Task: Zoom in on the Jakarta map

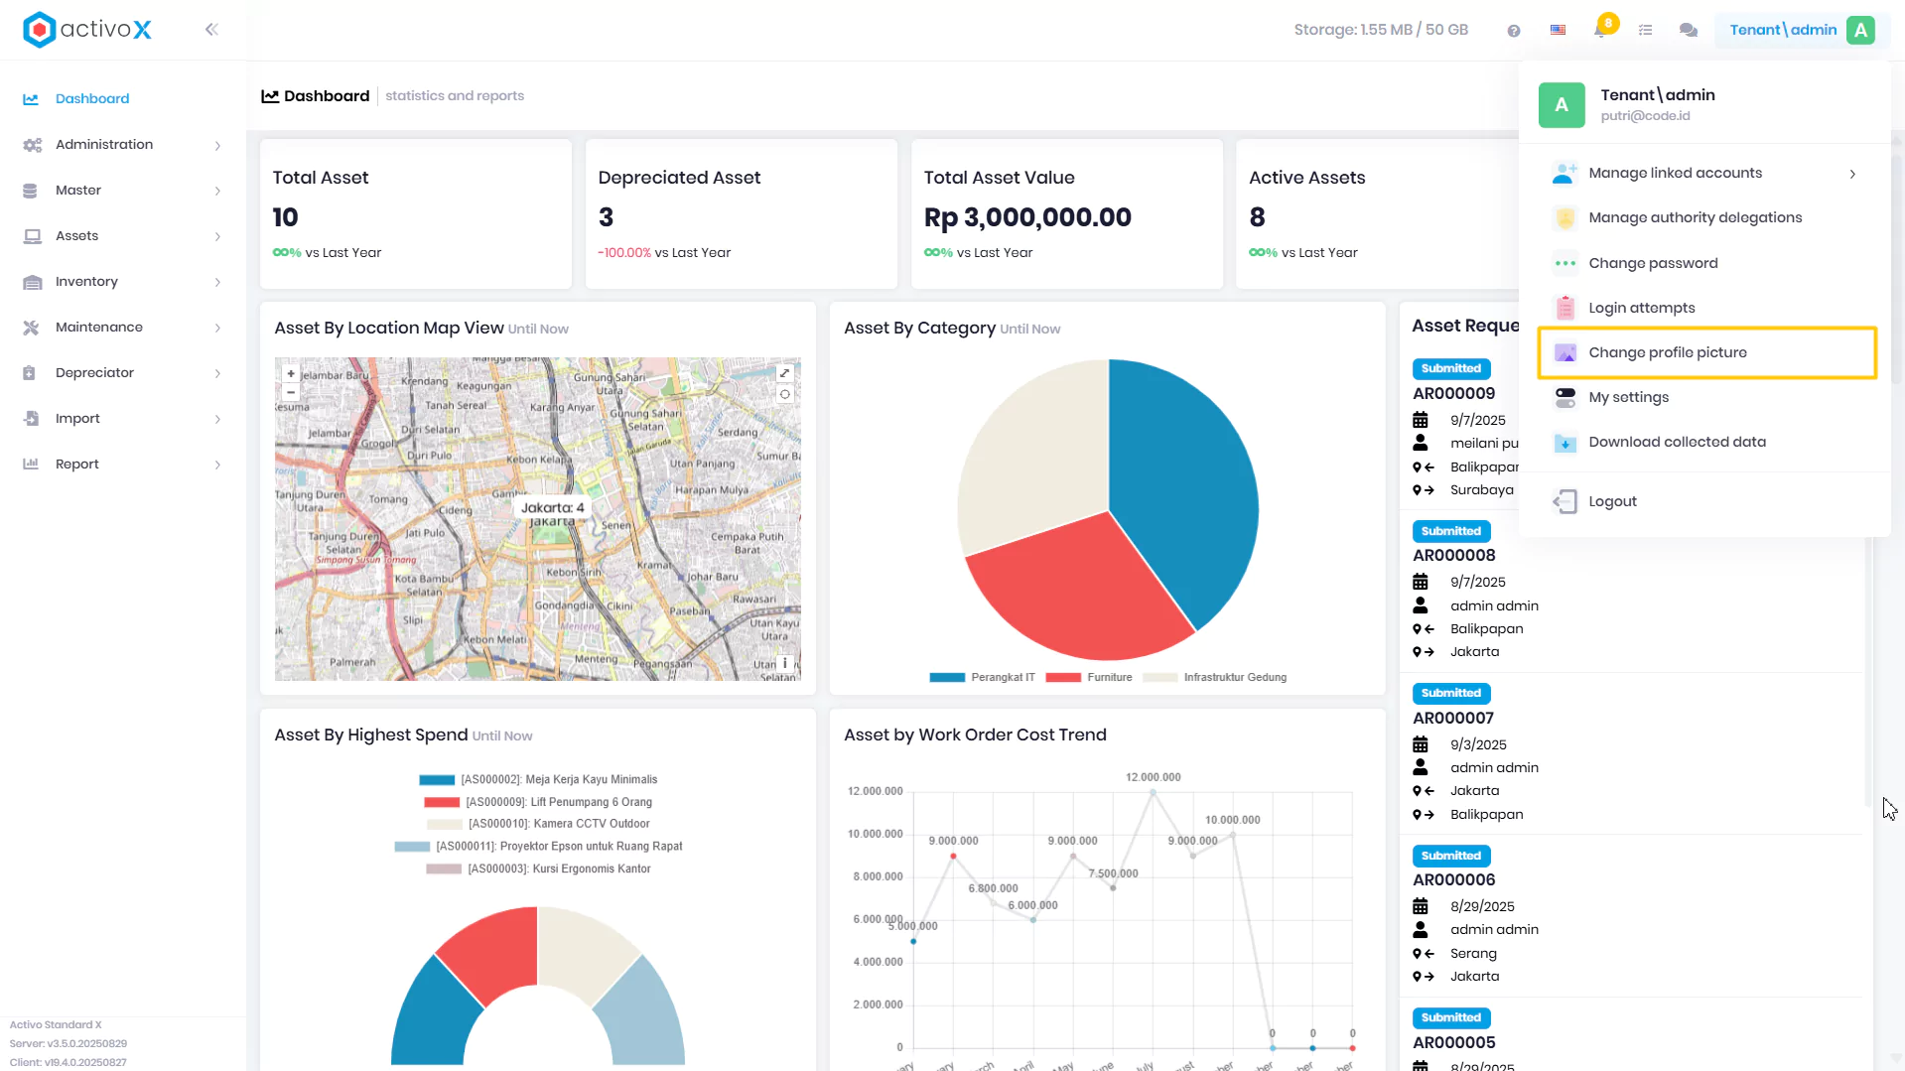Action: (291, 374)
